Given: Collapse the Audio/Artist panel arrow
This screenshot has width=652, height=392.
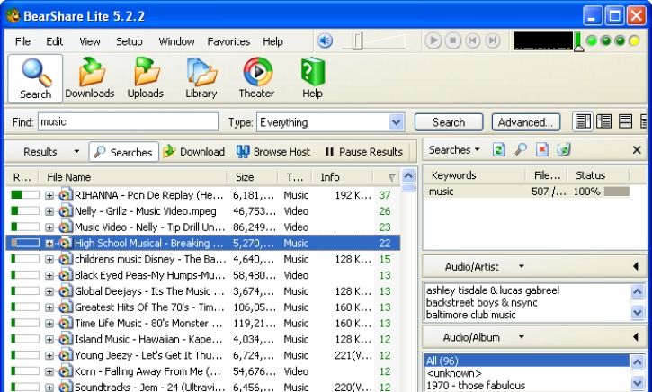Looking at the screenshot, I should (636, 266).
